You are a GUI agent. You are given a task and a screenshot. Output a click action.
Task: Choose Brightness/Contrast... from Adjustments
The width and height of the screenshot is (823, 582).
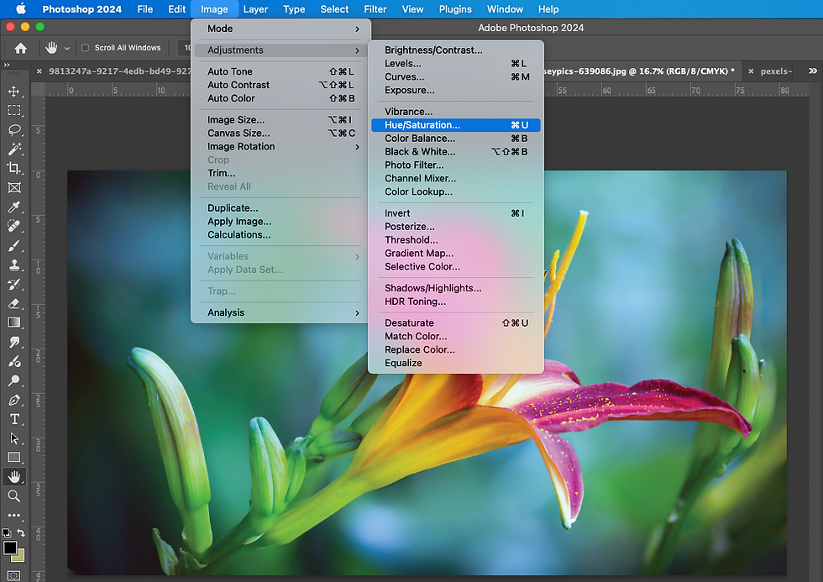click(x=455, y=50)
